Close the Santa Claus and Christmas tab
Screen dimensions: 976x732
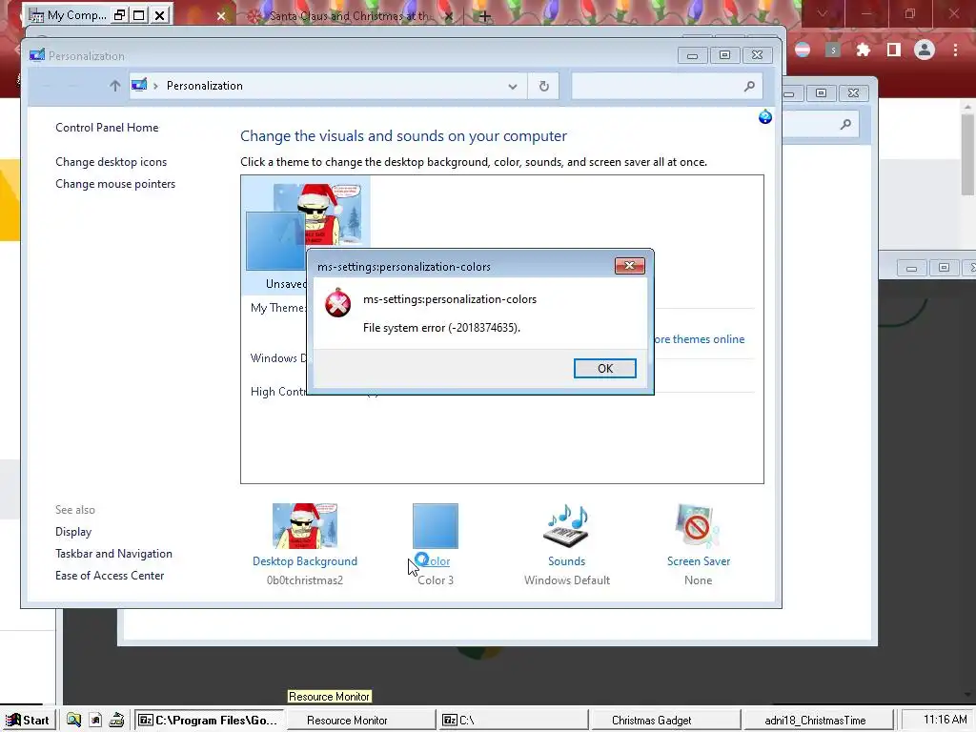pyautogui.click(x=449, y=16)
